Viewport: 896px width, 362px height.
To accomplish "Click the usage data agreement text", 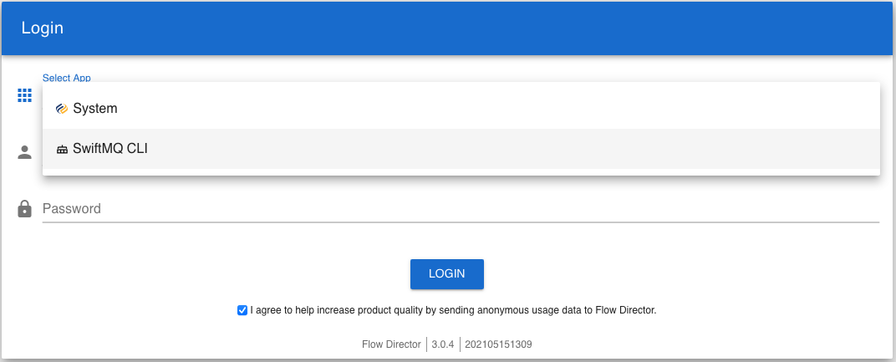I will tap(453, 310).
